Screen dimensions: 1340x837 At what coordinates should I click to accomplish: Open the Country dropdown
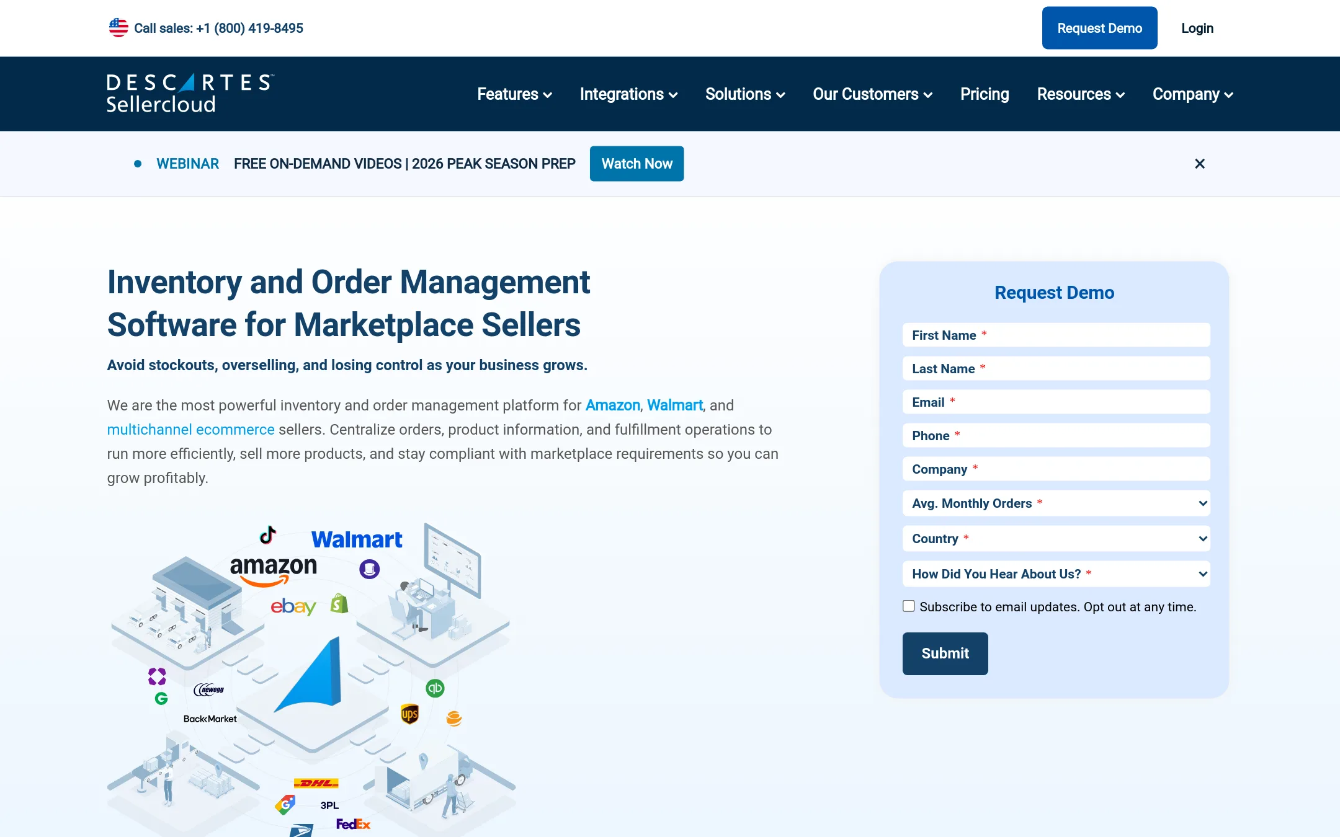point(1056,539)
